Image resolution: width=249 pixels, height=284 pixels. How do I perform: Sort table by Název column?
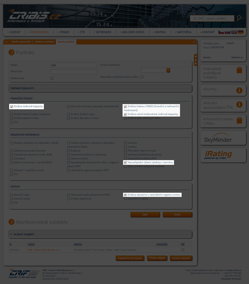coord(31,244)
